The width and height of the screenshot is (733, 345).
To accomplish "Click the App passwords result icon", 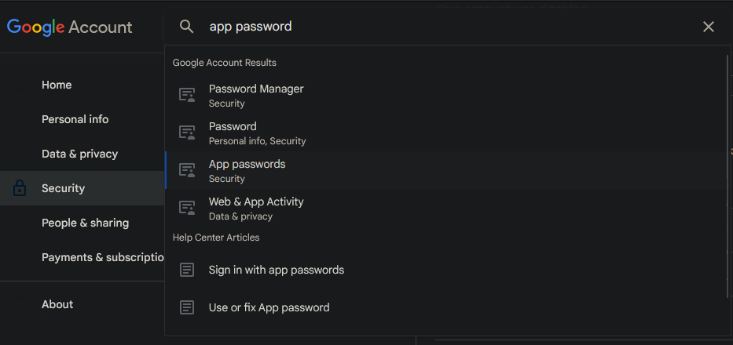I will pos(187,171).
